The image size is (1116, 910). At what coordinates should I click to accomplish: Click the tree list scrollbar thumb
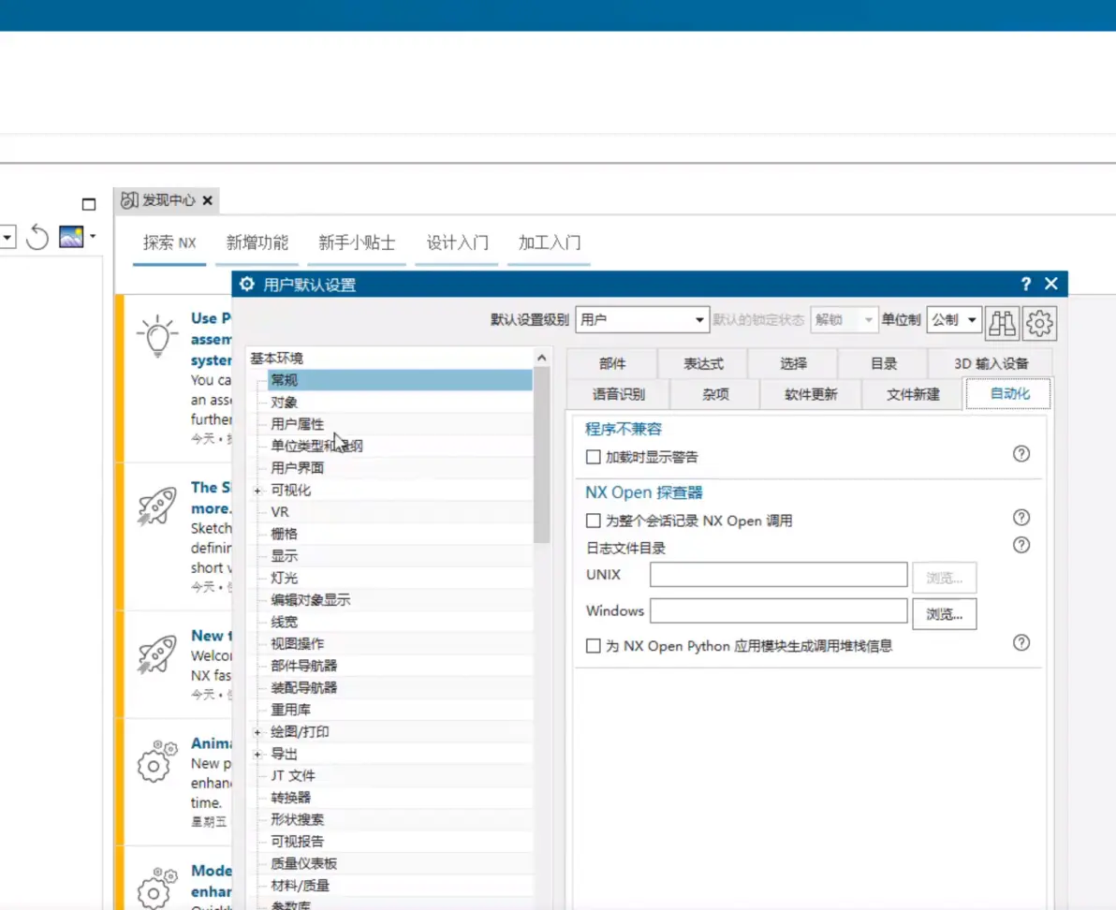coord(542,455)
